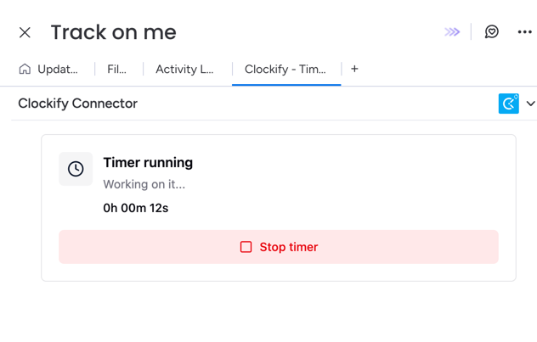
Task: Stop the running timer
Action: pyautogui.click(x=279, y=247)
